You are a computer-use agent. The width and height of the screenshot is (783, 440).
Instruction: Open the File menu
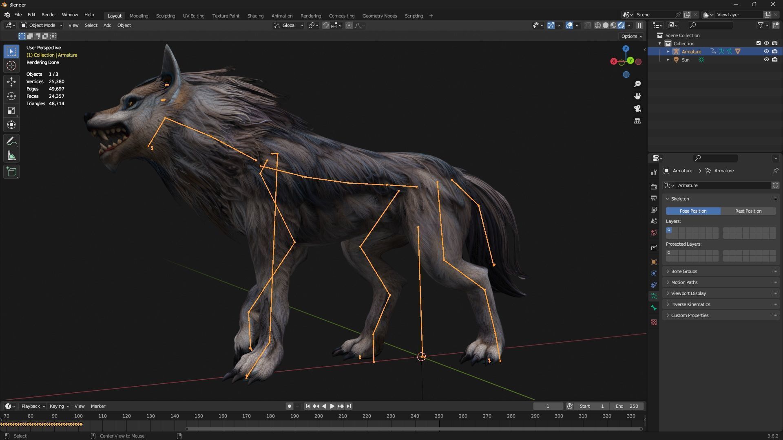[x=18, y=15]
